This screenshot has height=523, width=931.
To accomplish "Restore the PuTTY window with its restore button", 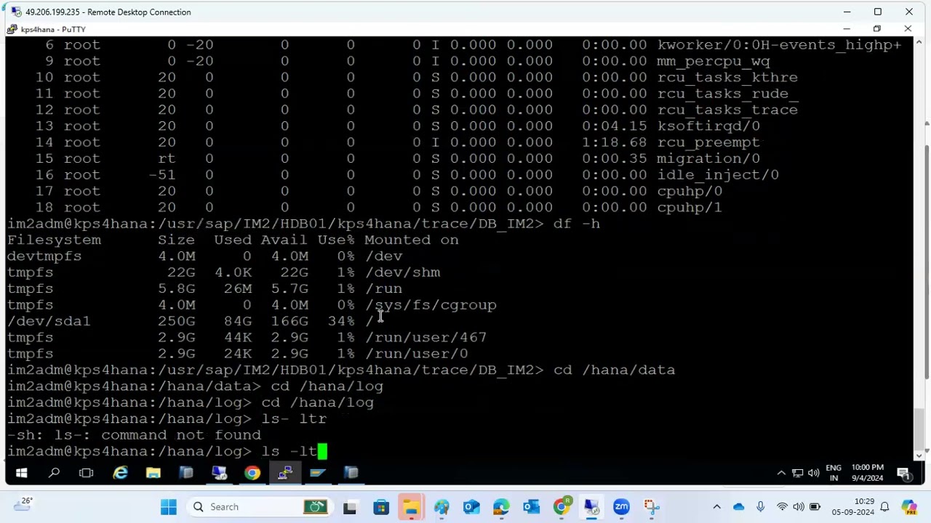I will click(x=877, y=29).
